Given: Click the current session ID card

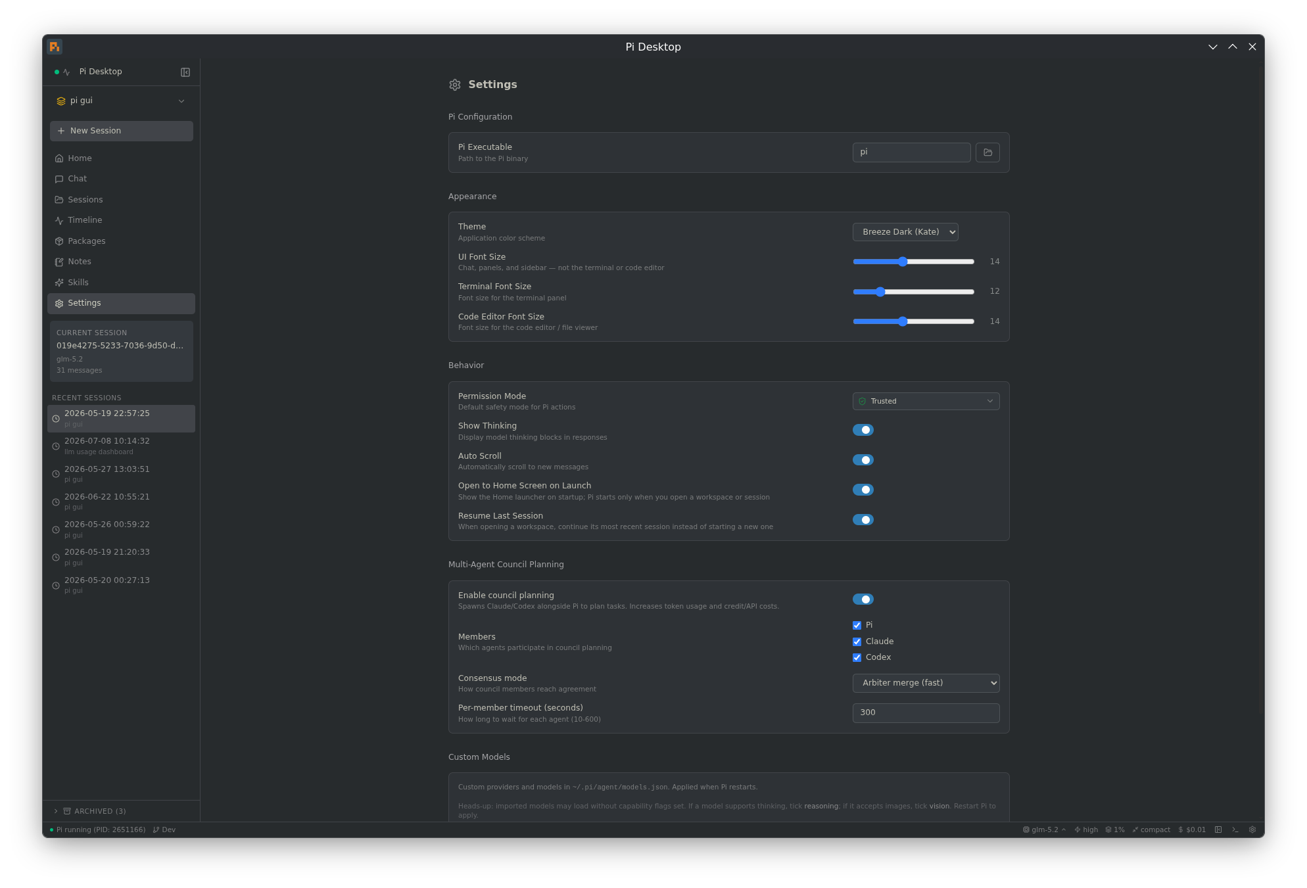Looking at the screenshot, I should pyautogui.click(x=122, y=352).
